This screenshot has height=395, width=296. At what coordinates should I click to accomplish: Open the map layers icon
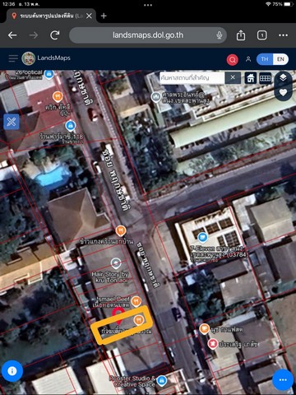point(283,78)
